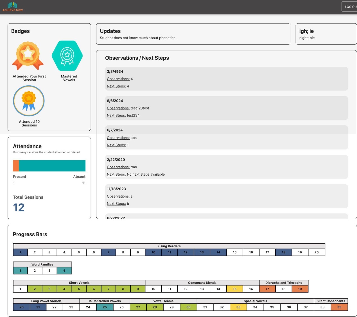Select yellow cell 15 in Consonant Blends
The width and height of the screenshot is (357, 317).
pos(235,289)
